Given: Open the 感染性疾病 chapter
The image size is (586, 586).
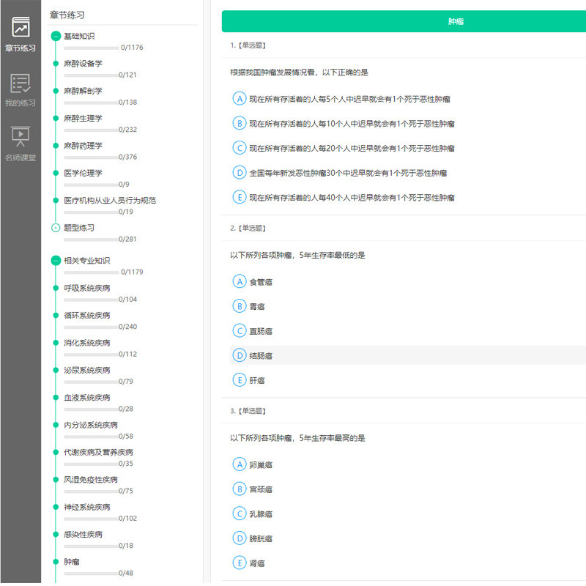Looking at the screenshot, I should pos(83,535).
